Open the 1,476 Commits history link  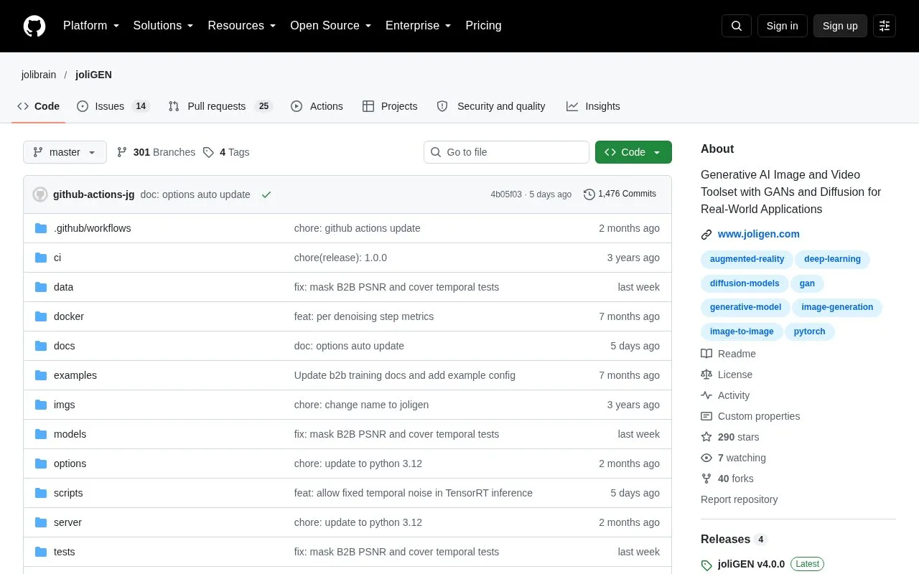tap(620, 194)
